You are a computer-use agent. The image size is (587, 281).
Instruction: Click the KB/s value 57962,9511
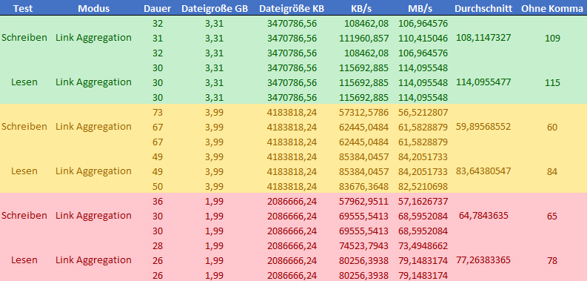(x=364, y=202)
